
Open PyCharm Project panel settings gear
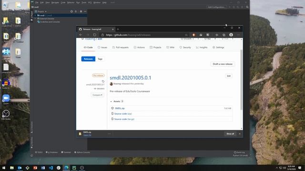click(81, 11)
